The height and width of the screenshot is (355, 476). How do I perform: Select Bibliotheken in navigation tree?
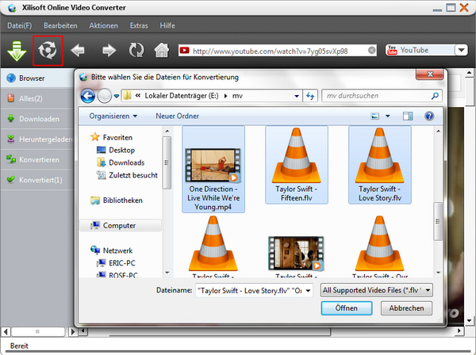click(x=117, y=200)
